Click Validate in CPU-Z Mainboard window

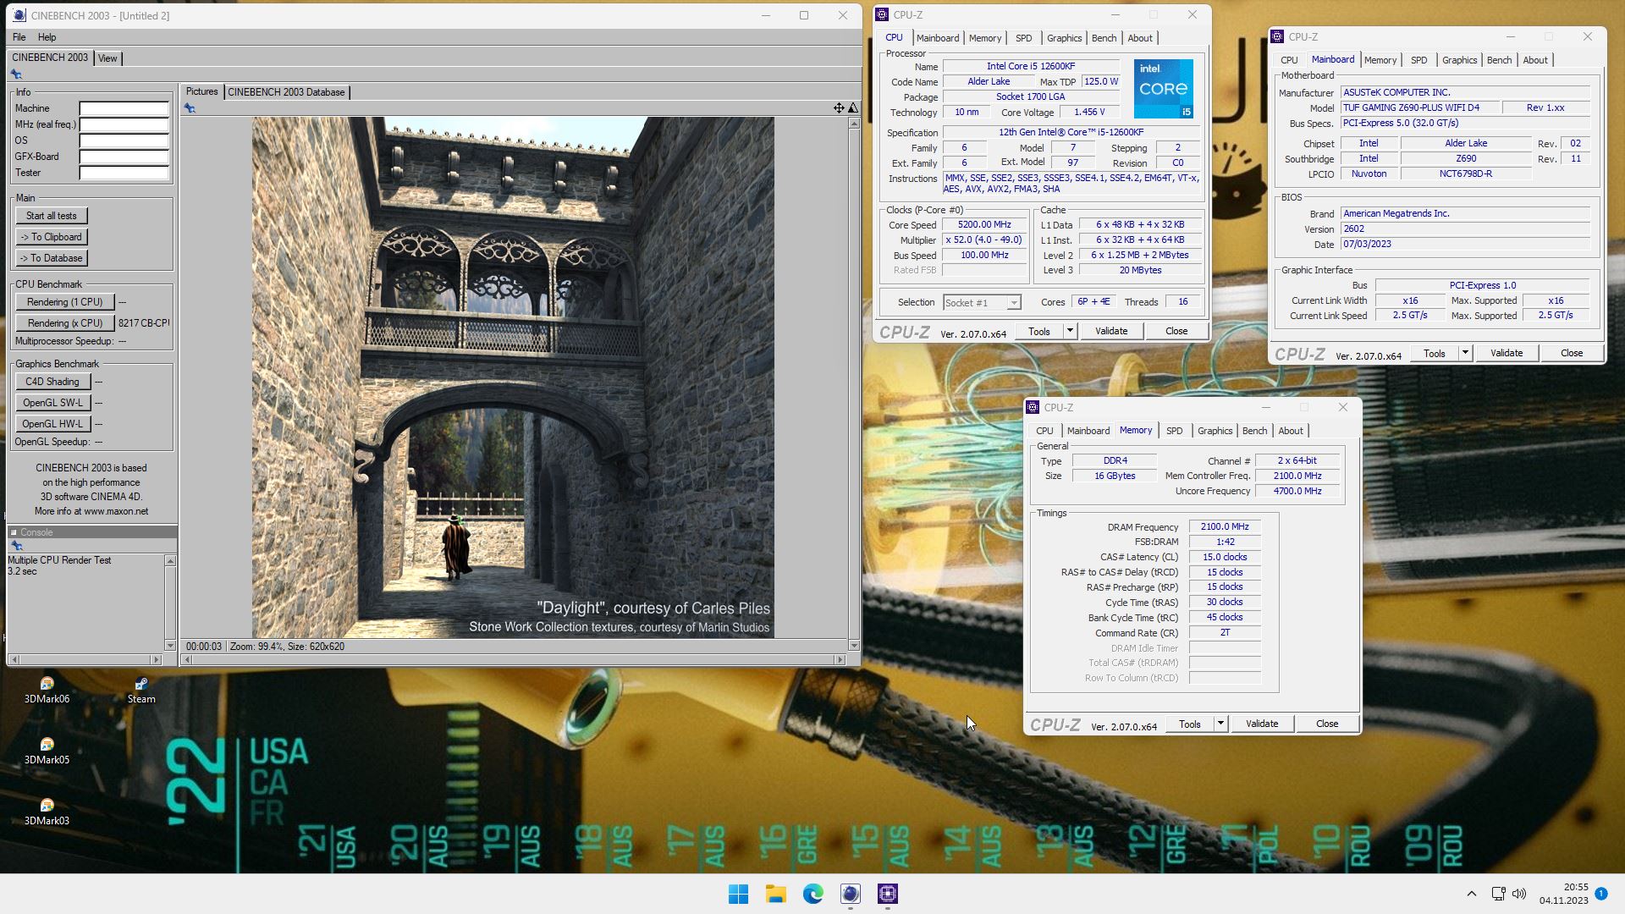[1506, 353]
